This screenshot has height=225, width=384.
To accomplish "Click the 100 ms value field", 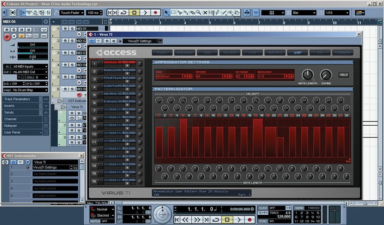I will [94, 13].
